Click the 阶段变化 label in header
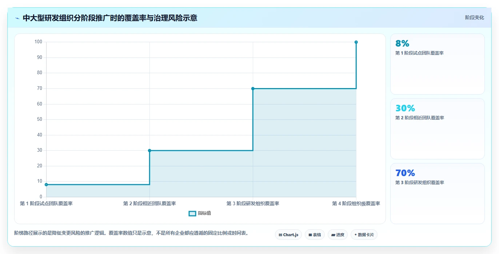The image size is (499, 254). pyautogui.click(x=474, y=17)
